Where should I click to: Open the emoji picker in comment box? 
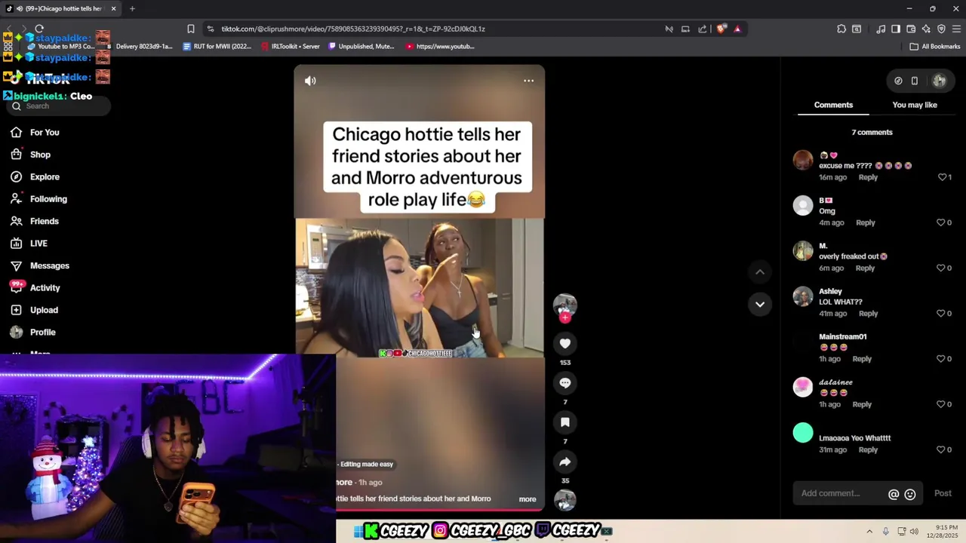[x=910, y=494]
